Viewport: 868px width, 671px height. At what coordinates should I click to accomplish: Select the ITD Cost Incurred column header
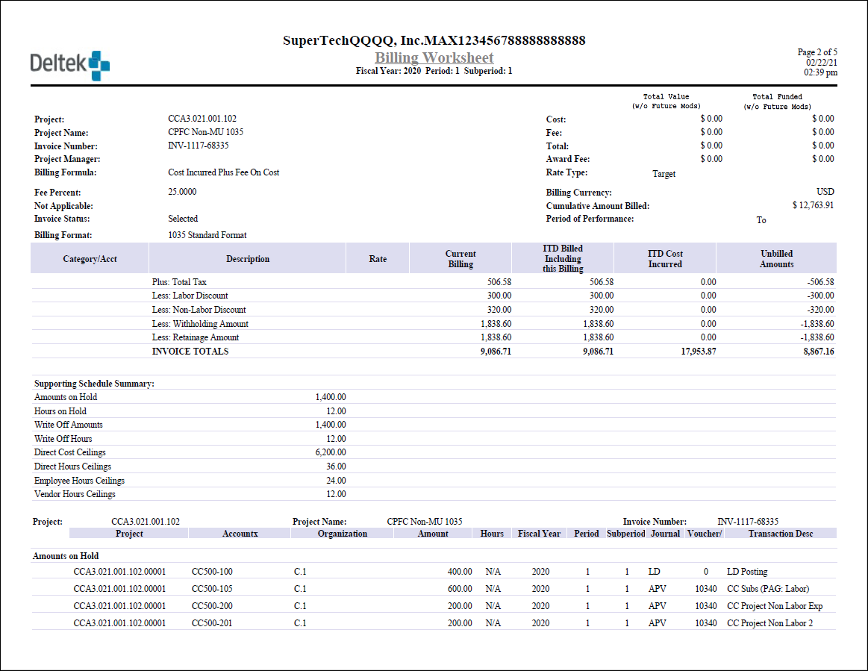point(664,259)
